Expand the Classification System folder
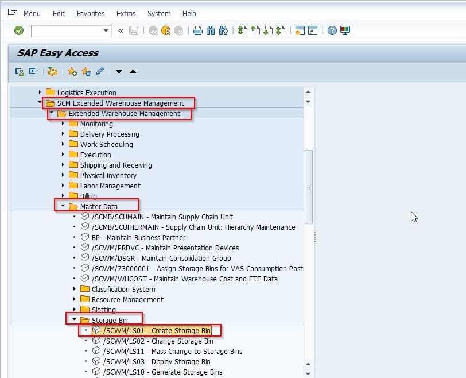 click(x=74, y=289)
